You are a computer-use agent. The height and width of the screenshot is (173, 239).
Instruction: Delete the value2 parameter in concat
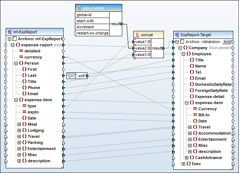pyautogui.click(x=149, y=48)
